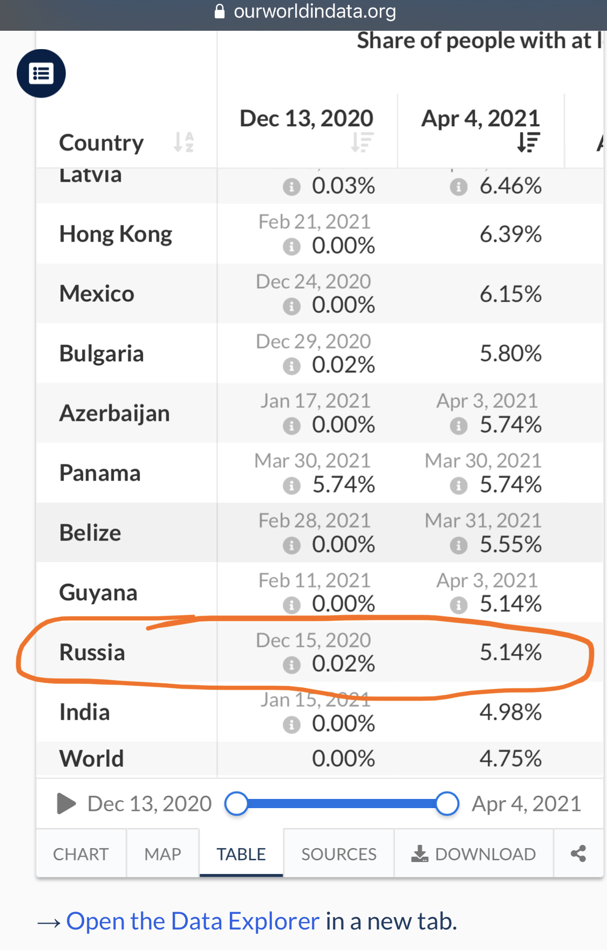The width and height of the screenshot is (607, 950).
Task: Sort by Apr 4, 2021 column
Action: [528, 142]
